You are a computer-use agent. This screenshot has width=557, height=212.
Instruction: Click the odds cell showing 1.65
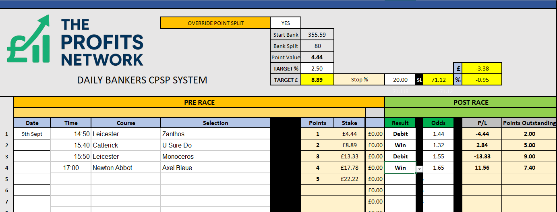[x=438, y=168]
